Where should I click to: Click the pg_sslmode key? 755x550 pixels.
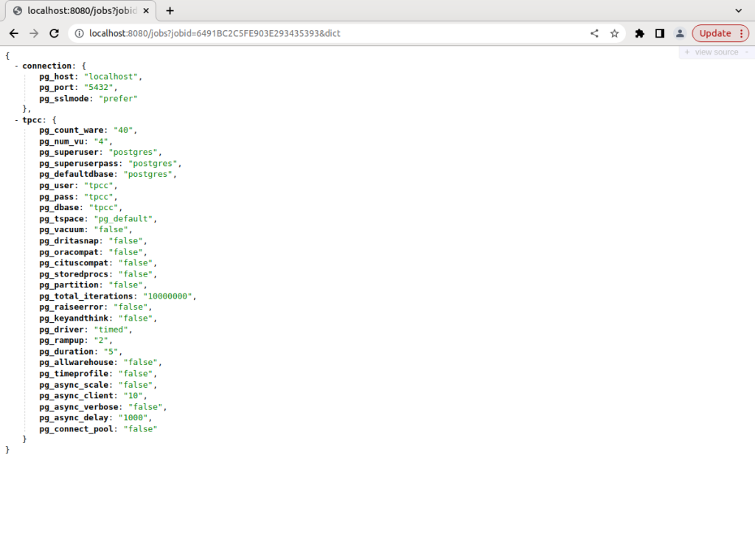tap(64, 98)
